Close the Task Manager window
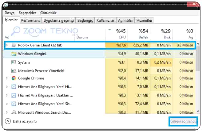 click(194, 4)
